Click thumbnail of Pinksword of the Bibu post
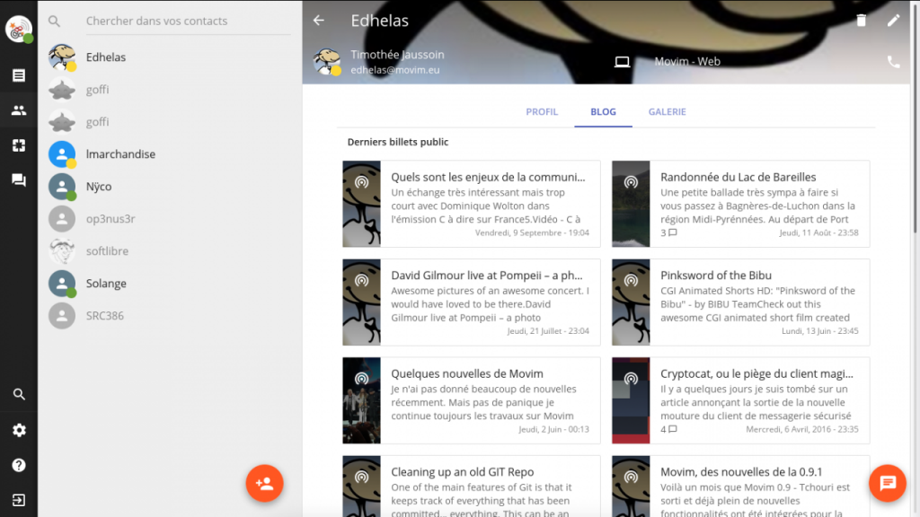 pyautogui.click(x=631, y=302)
